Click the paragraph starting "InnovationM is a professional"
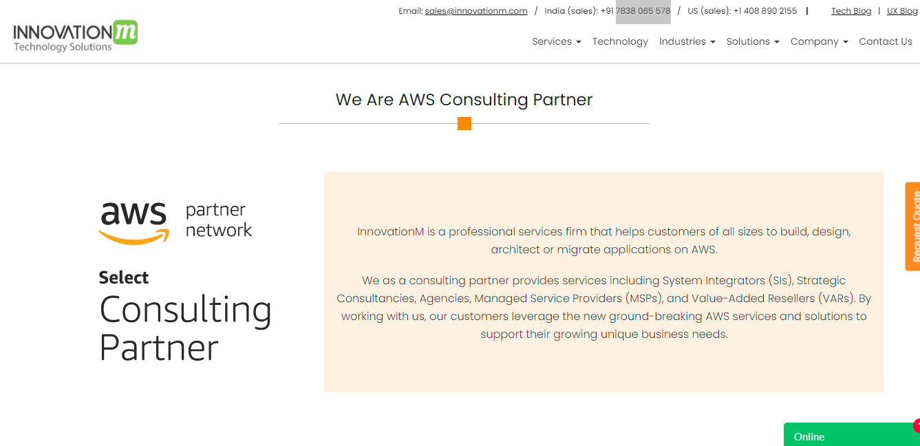 (603, 240)
